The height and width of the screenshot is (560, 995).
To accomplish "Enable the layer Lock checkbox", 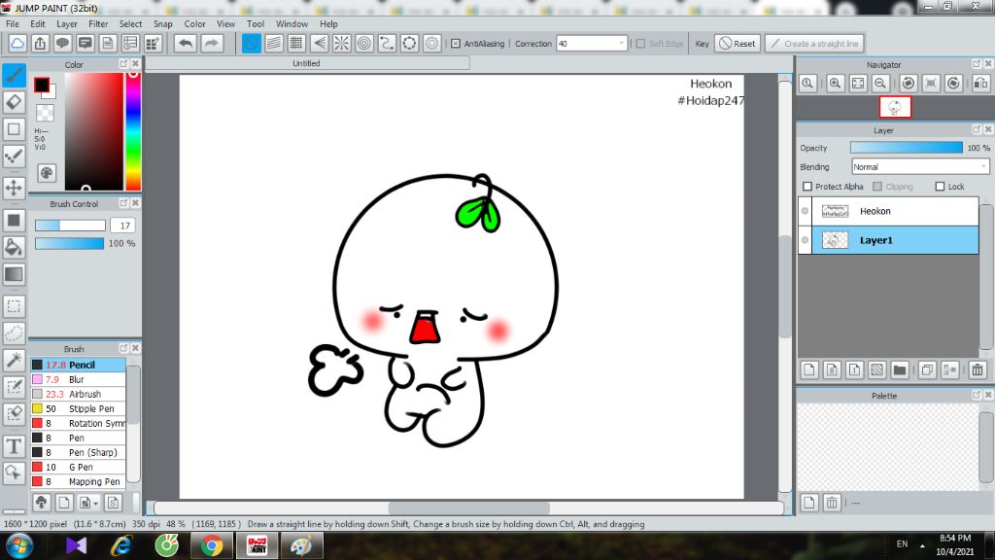I will point(940,186).
